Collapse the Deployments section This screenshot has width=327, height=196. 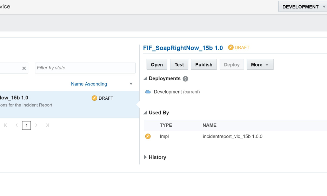coord(146,79)
